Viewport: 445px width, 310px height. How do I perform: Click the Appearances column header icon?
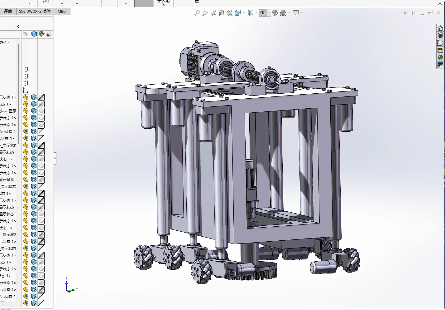[x=41, y=34]
